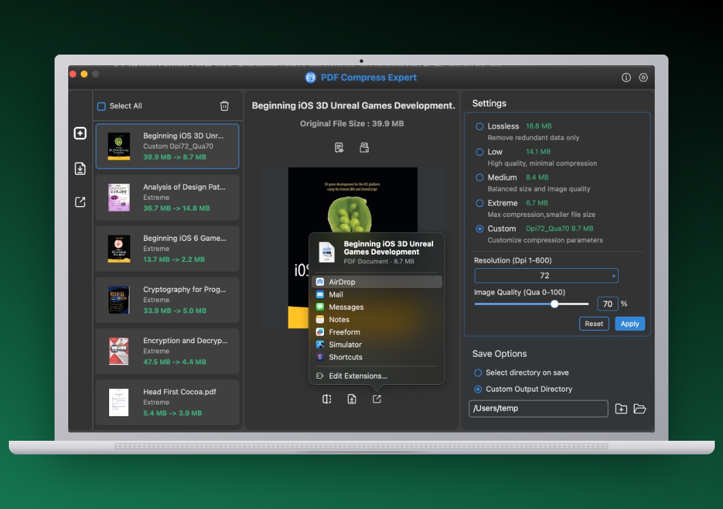
Task: Click the Save Options heading
Action: [499, 353]
